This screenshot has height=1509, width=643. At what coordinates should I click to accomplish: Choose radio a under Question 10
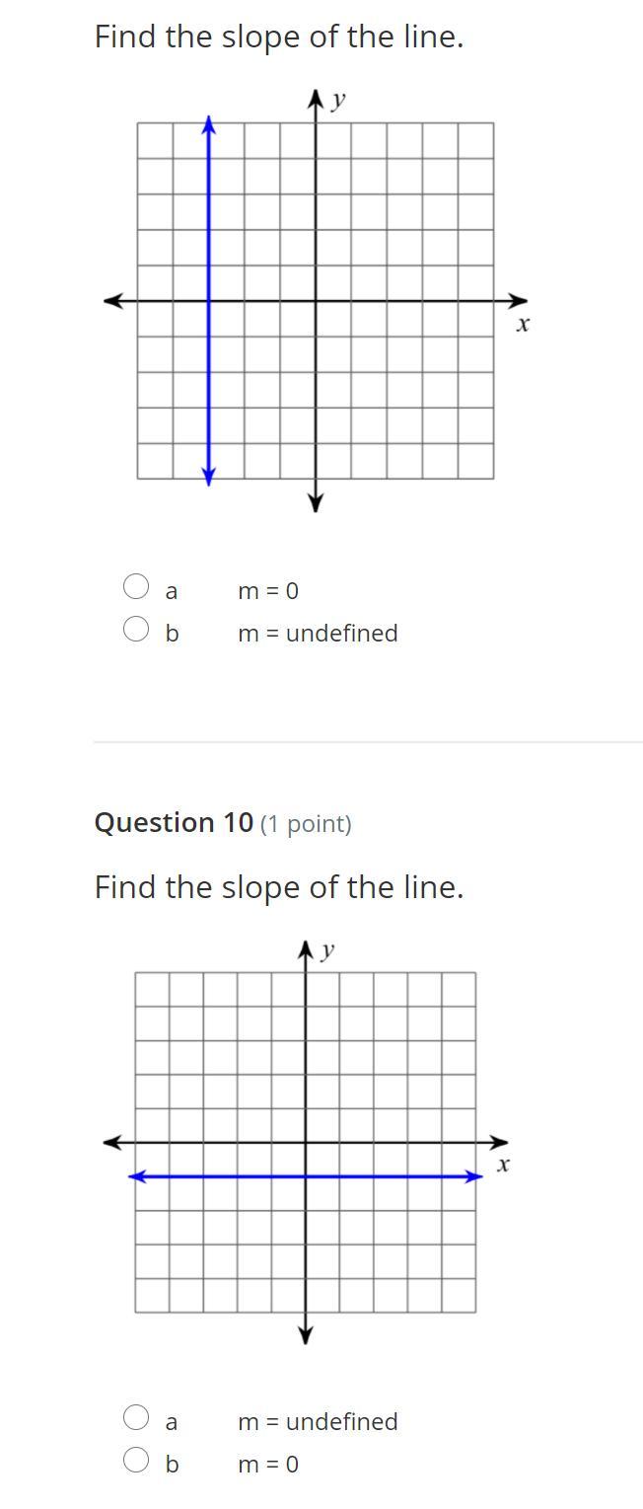pos(136,1417)
